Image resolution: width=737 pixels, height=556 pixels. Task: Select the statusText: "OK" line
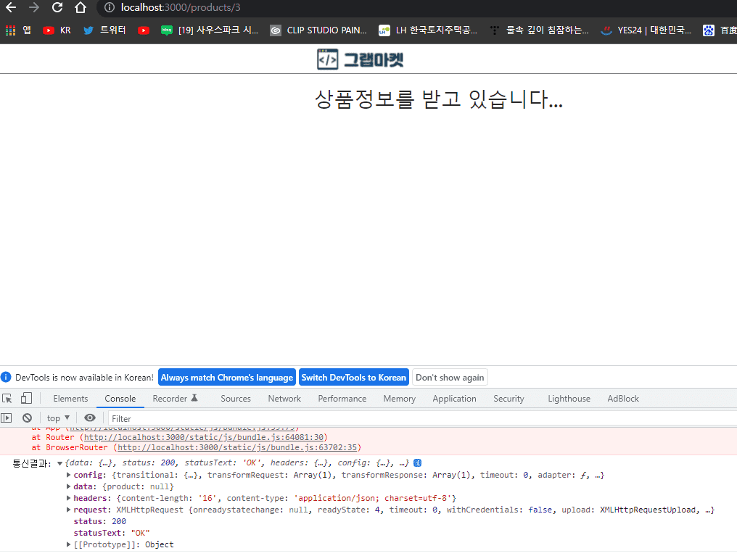click(x=112, y=533)
